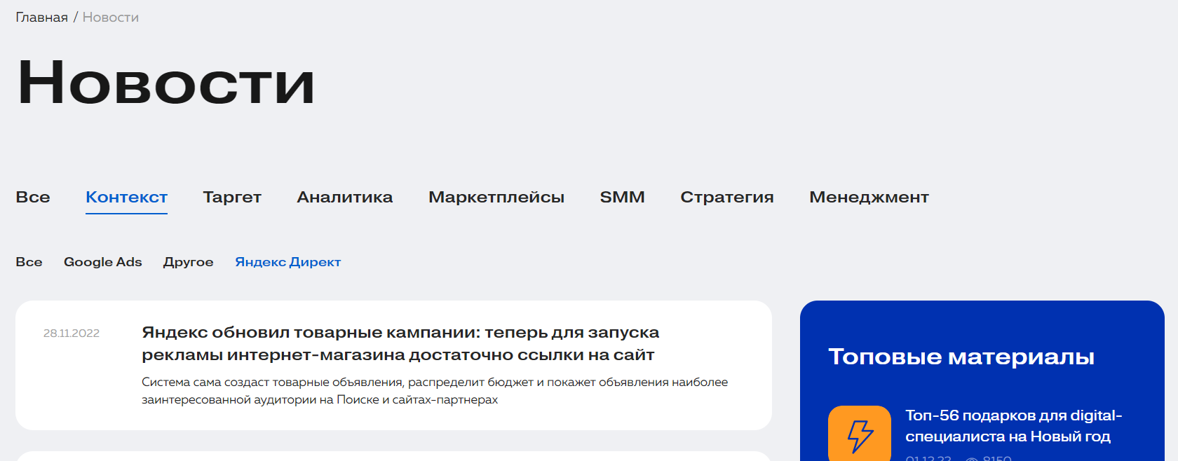Select the Маркетплейсы tab
Viewport: 1178px width, 461px height.
(x=496, y=198)
